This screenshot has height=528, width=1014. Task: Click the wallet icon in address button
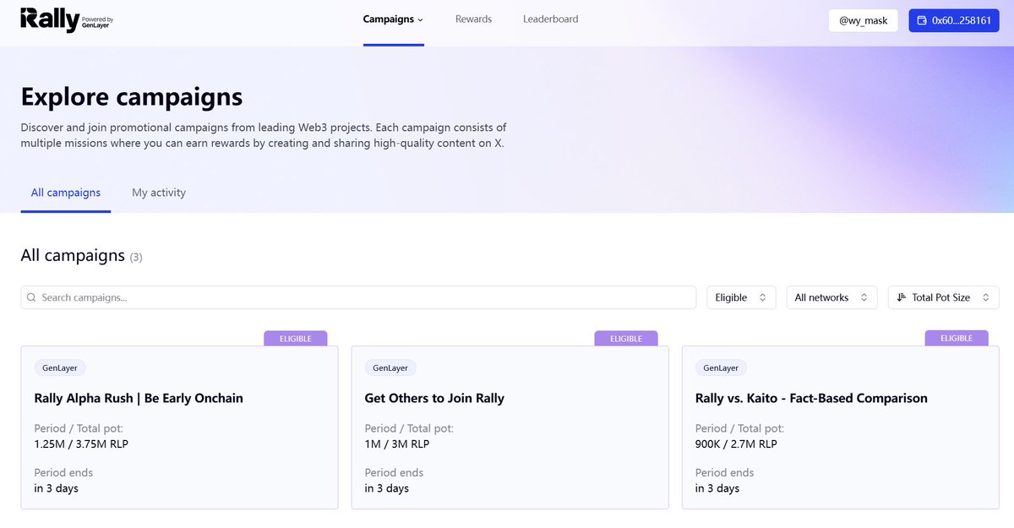922,20
